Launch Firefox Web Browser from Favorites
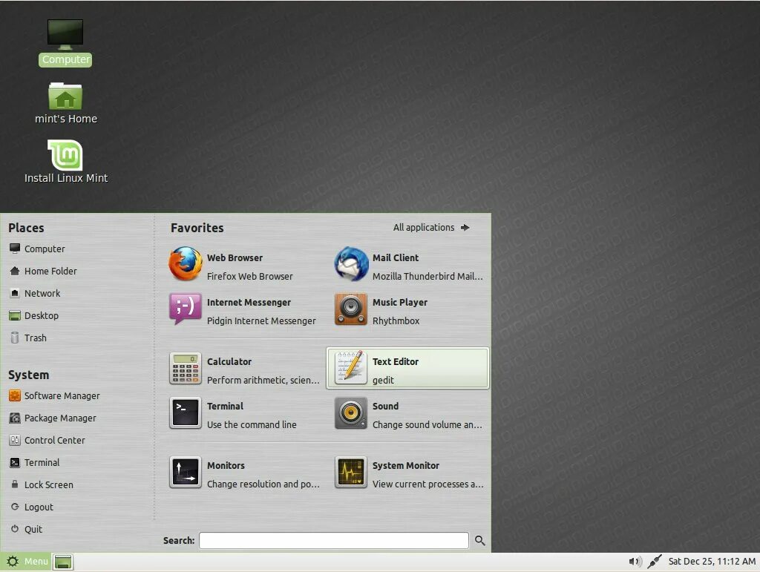The width and height of the screenshot is (760, 572). point(243,267)
